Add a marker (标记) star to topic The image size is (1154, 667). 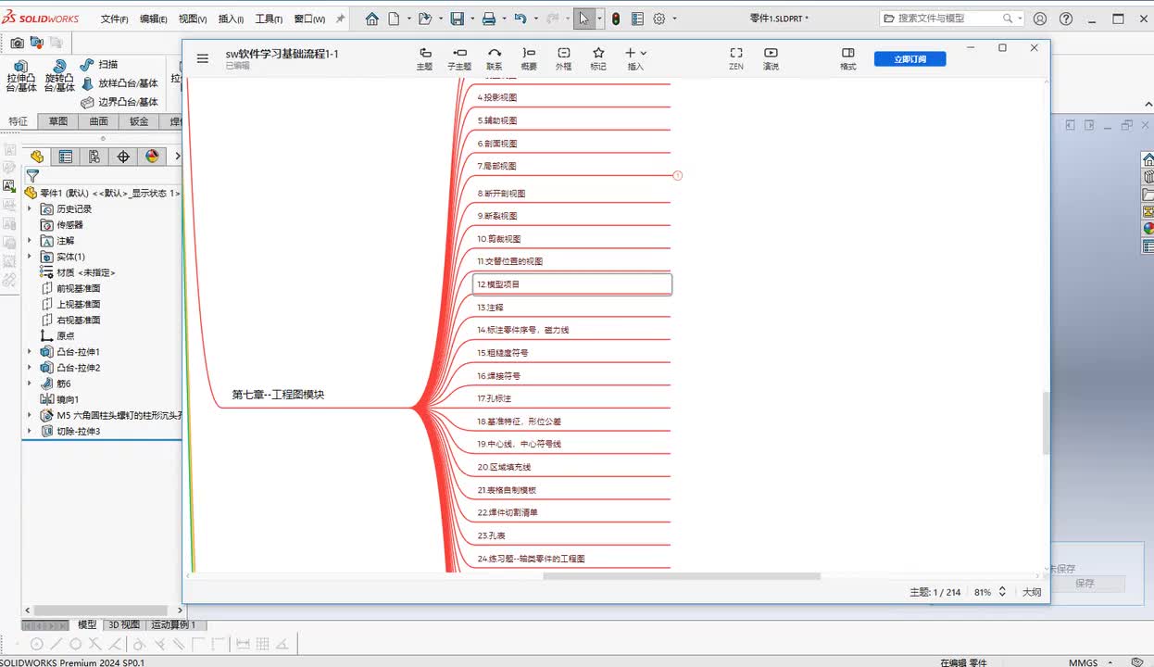(x=598, y=58)
